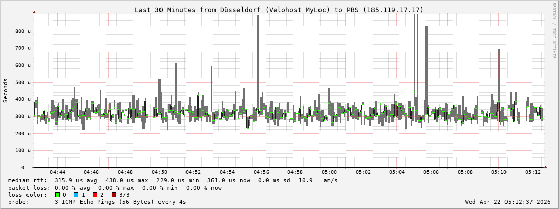
Task: Click the red loss color swatch for 2
Action: 95,195
